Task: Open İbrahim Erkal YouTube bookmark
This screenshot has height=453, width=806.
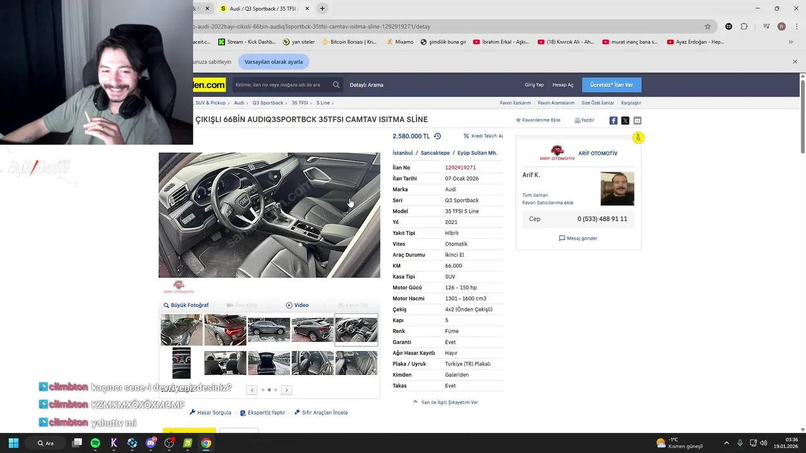Action: click(501, 42)
